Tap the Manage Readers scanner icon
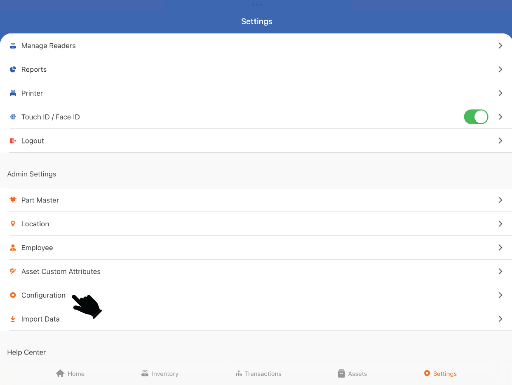Screen dimensions: 512x385 [13, 46]
